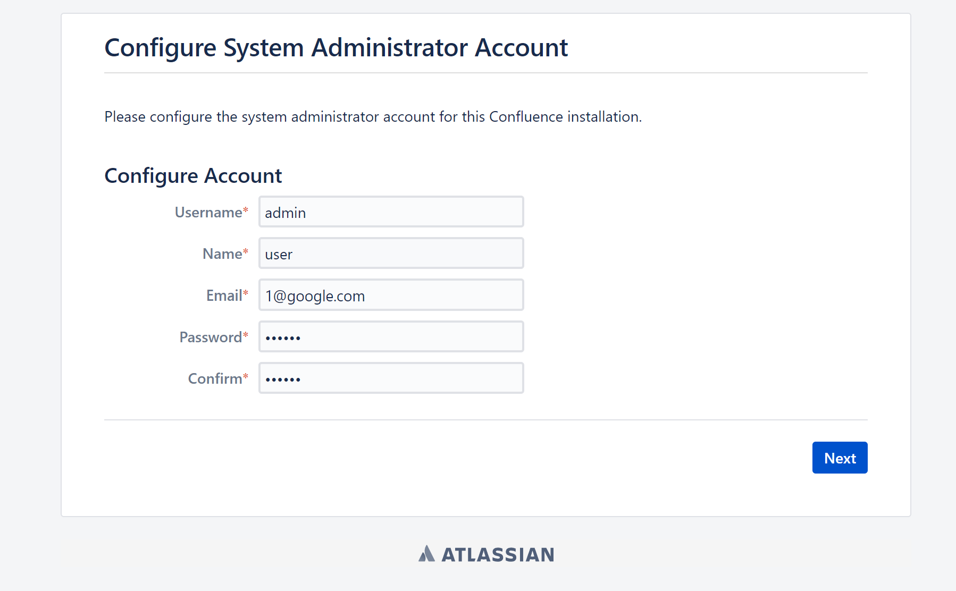Click the Password label text
The image size is (956, 591).
coord(213,337)
